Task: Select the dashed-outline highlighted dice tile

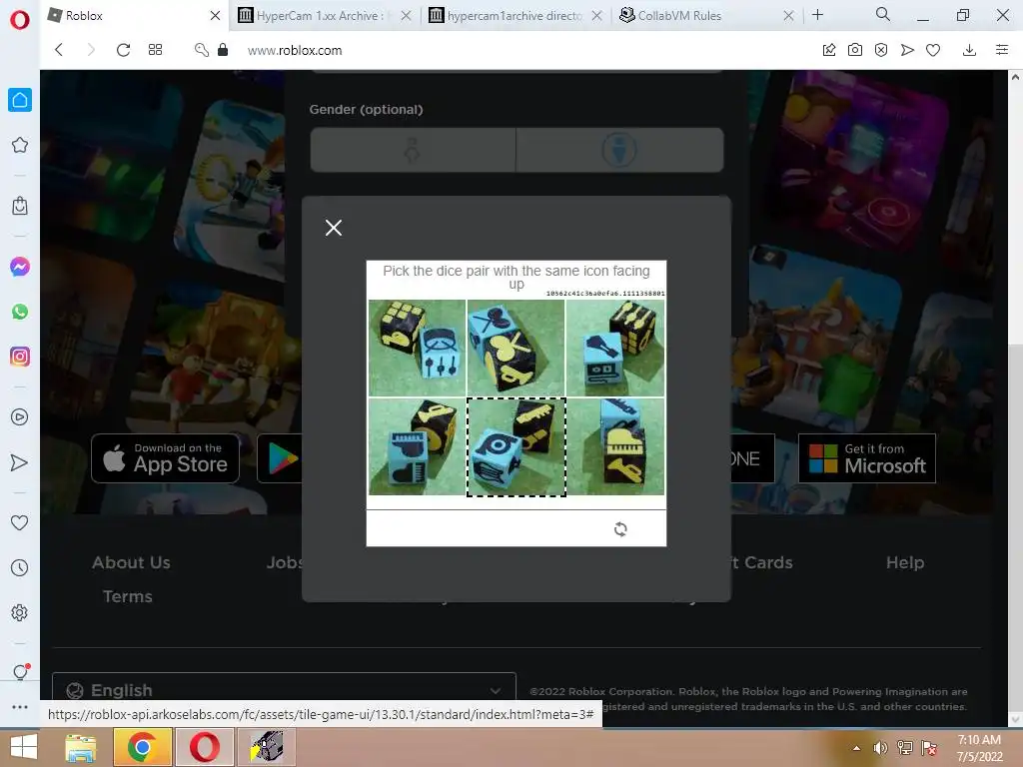Action: 516,446
